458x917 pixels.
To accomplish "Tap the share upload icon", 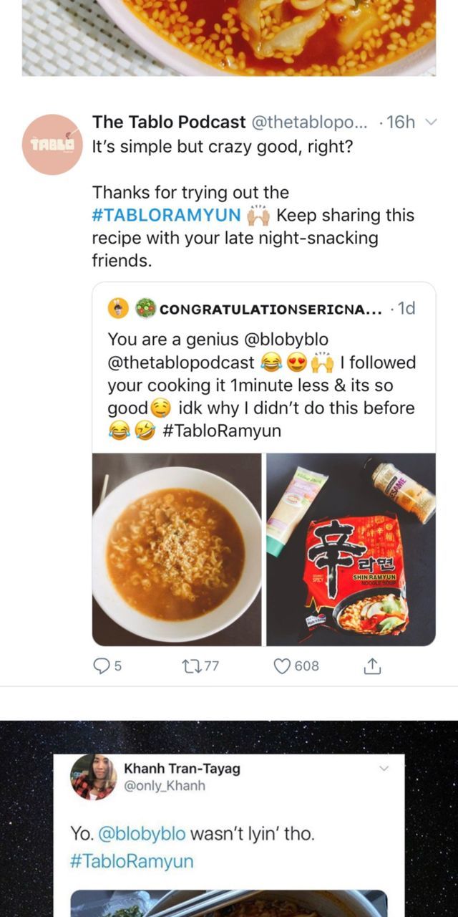I will click(372, 666).
